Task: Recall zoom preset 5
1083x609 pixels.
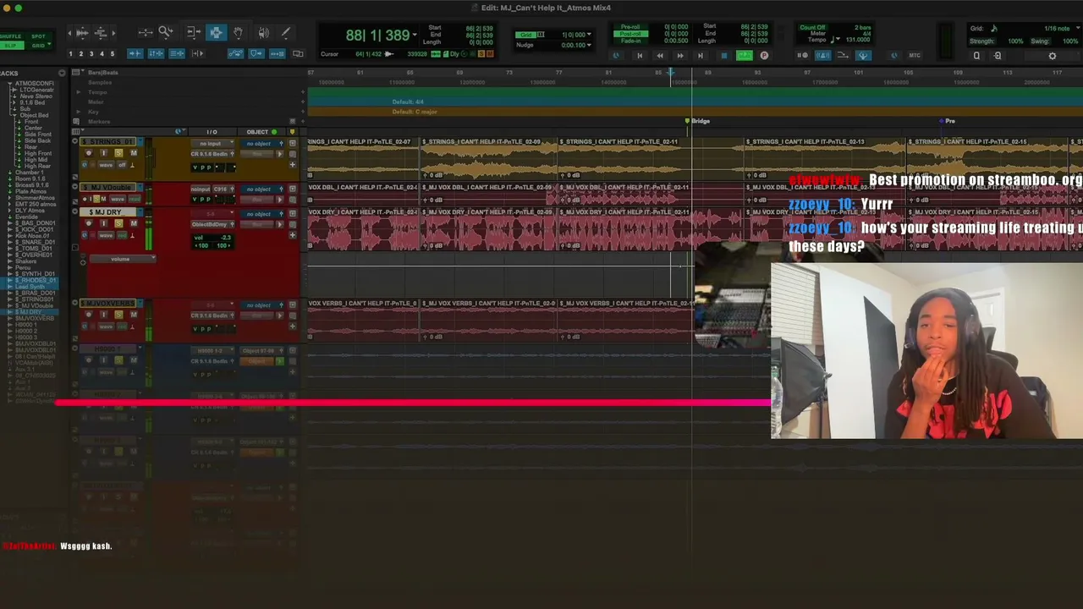Action: pos(113,54)
